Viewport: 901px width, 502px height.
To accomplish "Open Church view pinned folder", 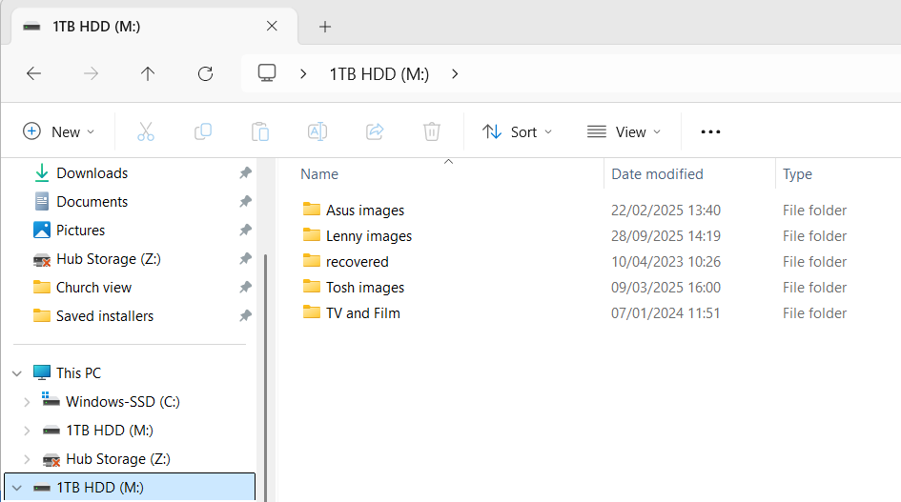I will coord(93,287).
